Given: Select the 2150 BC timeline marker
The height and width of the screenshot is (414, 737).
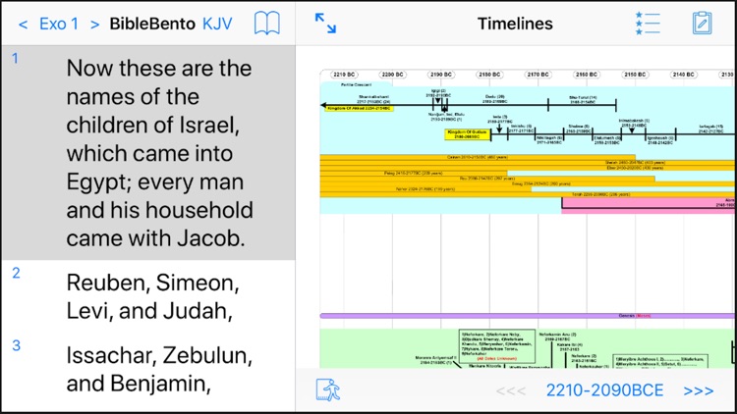Looking at the screenshot, I should pos(635,75).
